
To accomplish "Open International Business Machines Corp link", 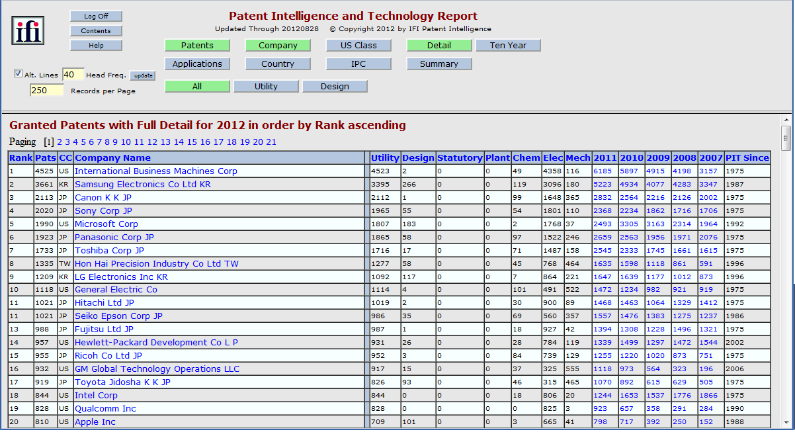I will pos(156,171).
